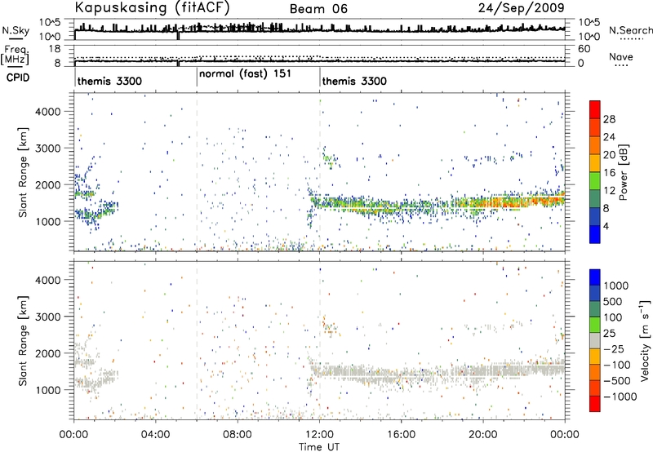Click the light green segment of power color bar
653x452 pixels.
click(x=595, y=181)
